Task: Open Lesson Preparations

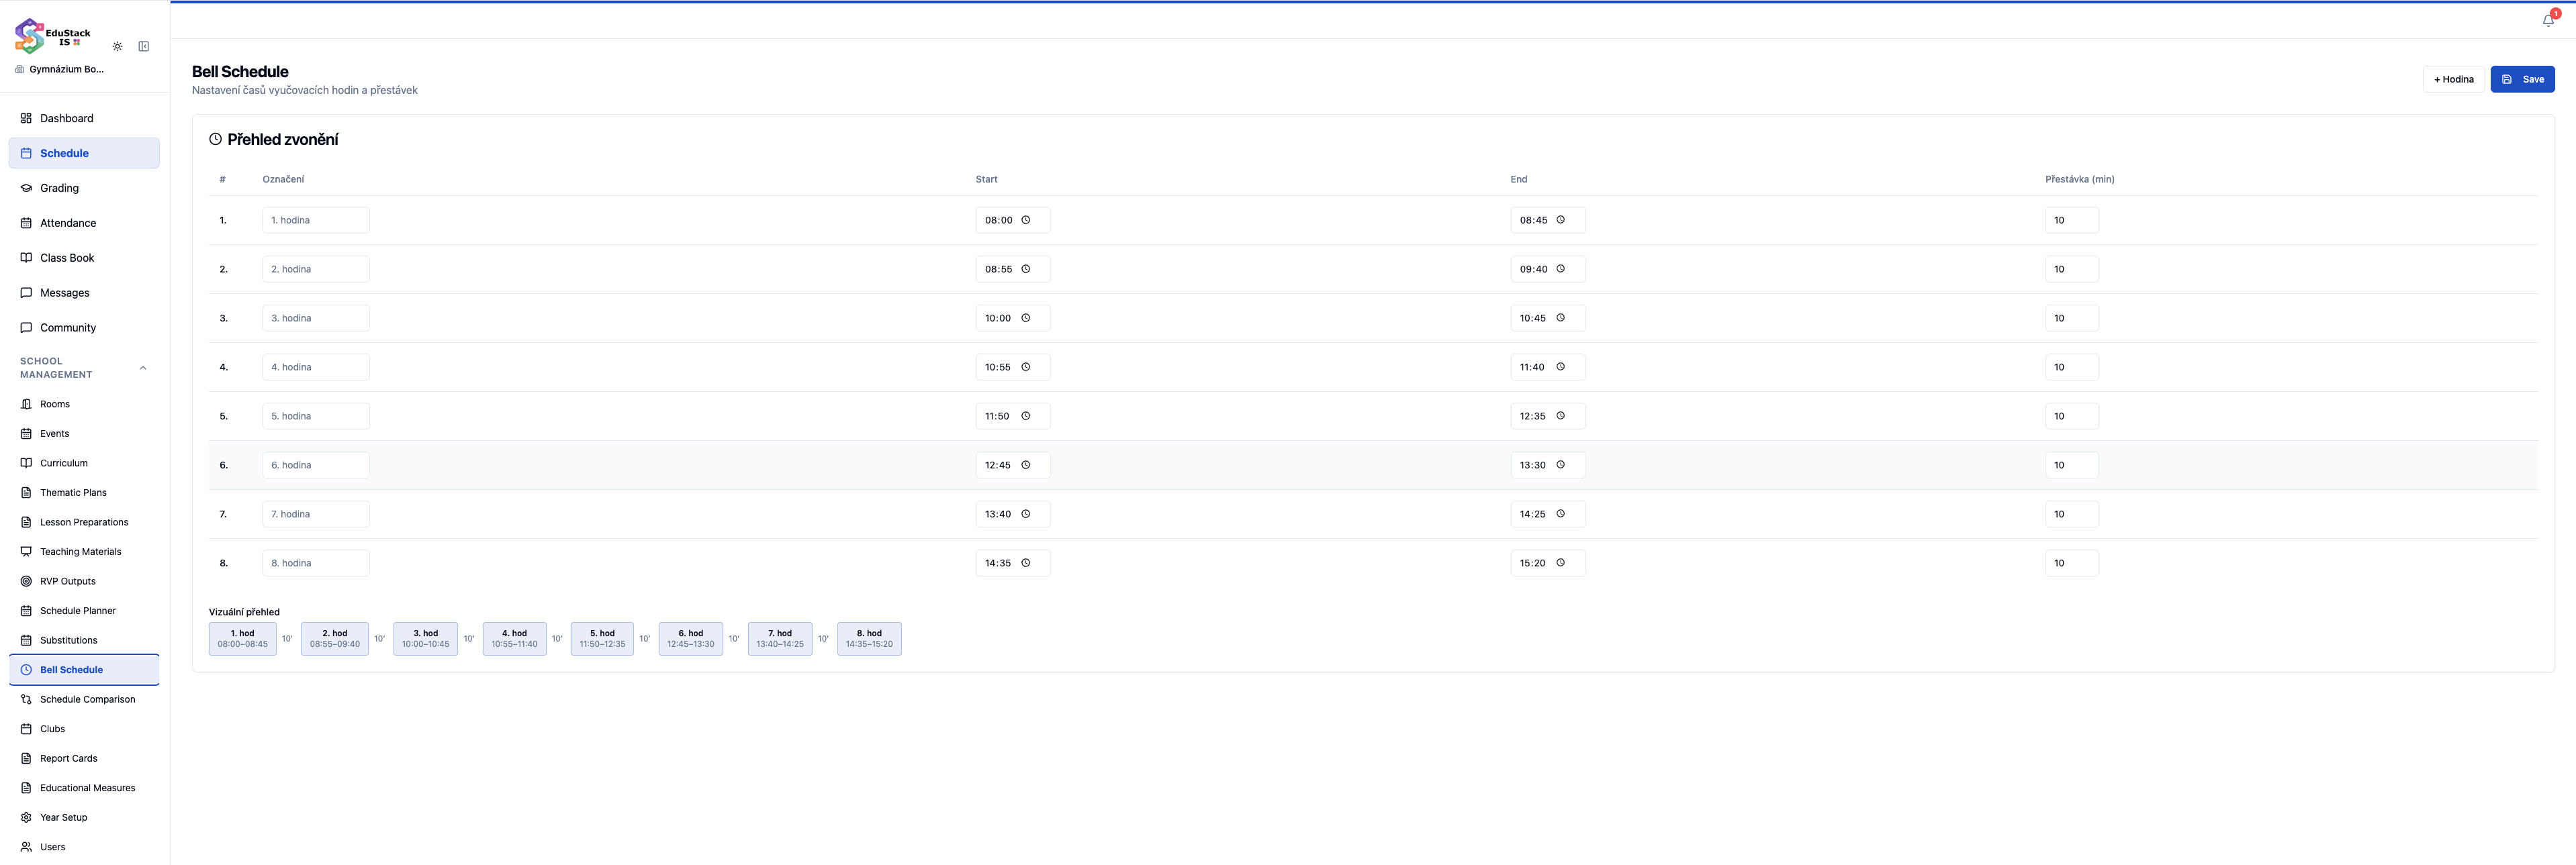Action: pyautogui.click(x=84, y=521)
